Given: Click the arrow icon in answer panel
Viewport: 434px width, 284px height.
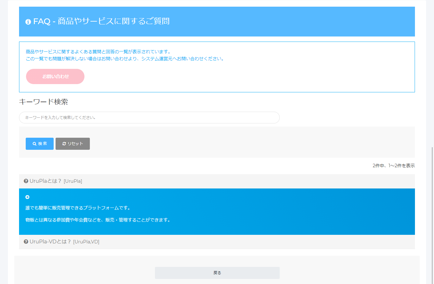Looking at the screenshot, I should pyautogui.click(x=27, y=197).
